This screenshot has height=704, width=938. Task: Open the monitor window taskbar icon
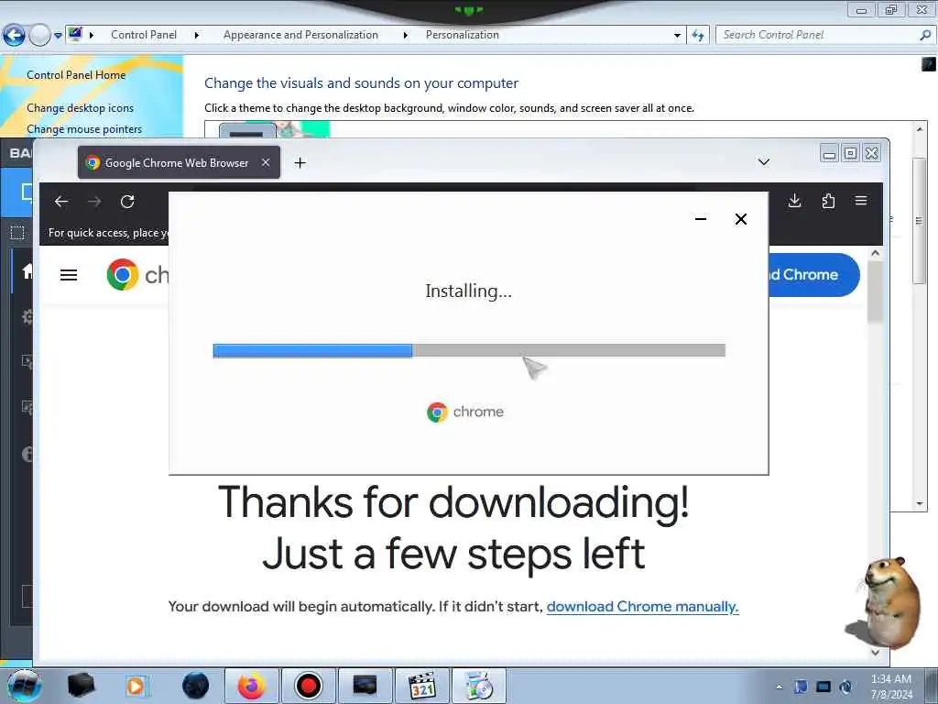[x=365, y=686]
